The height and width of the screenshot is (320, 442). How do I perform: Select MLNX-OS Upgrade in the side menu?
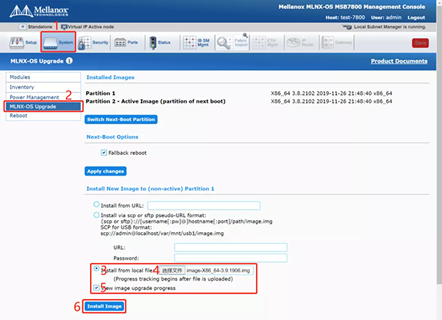(43, 106)
